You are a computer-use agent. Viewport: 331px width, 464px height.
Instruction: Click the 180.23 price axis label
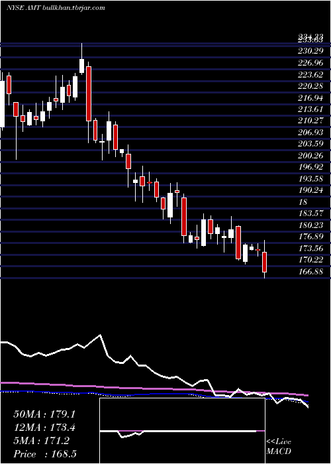(310, 225)
